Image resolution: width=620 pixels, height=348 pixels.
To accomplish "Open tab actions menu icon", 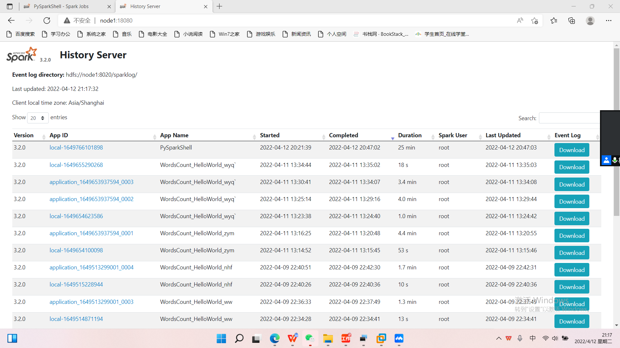I will click(10, 6).
